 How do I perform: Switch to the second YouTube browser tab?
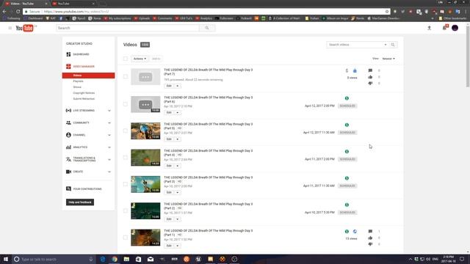point(73,4)
